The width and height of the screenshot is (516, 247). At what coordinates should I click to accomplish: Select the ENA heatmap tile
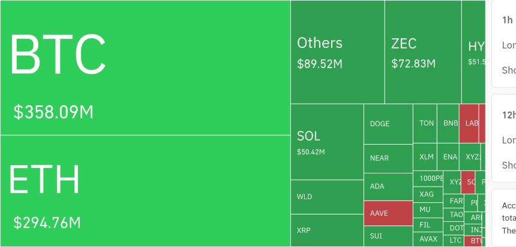(448, 157)
